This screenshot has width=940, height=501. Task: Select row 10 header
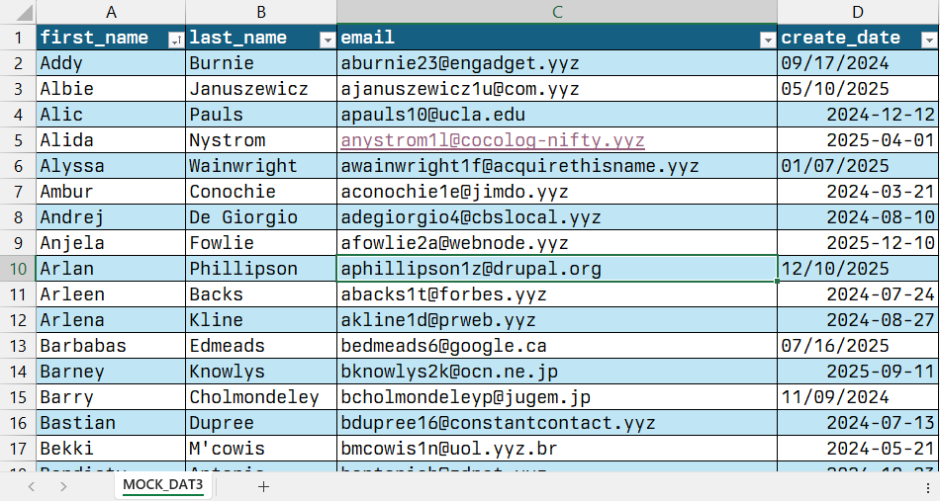[17, 269]
